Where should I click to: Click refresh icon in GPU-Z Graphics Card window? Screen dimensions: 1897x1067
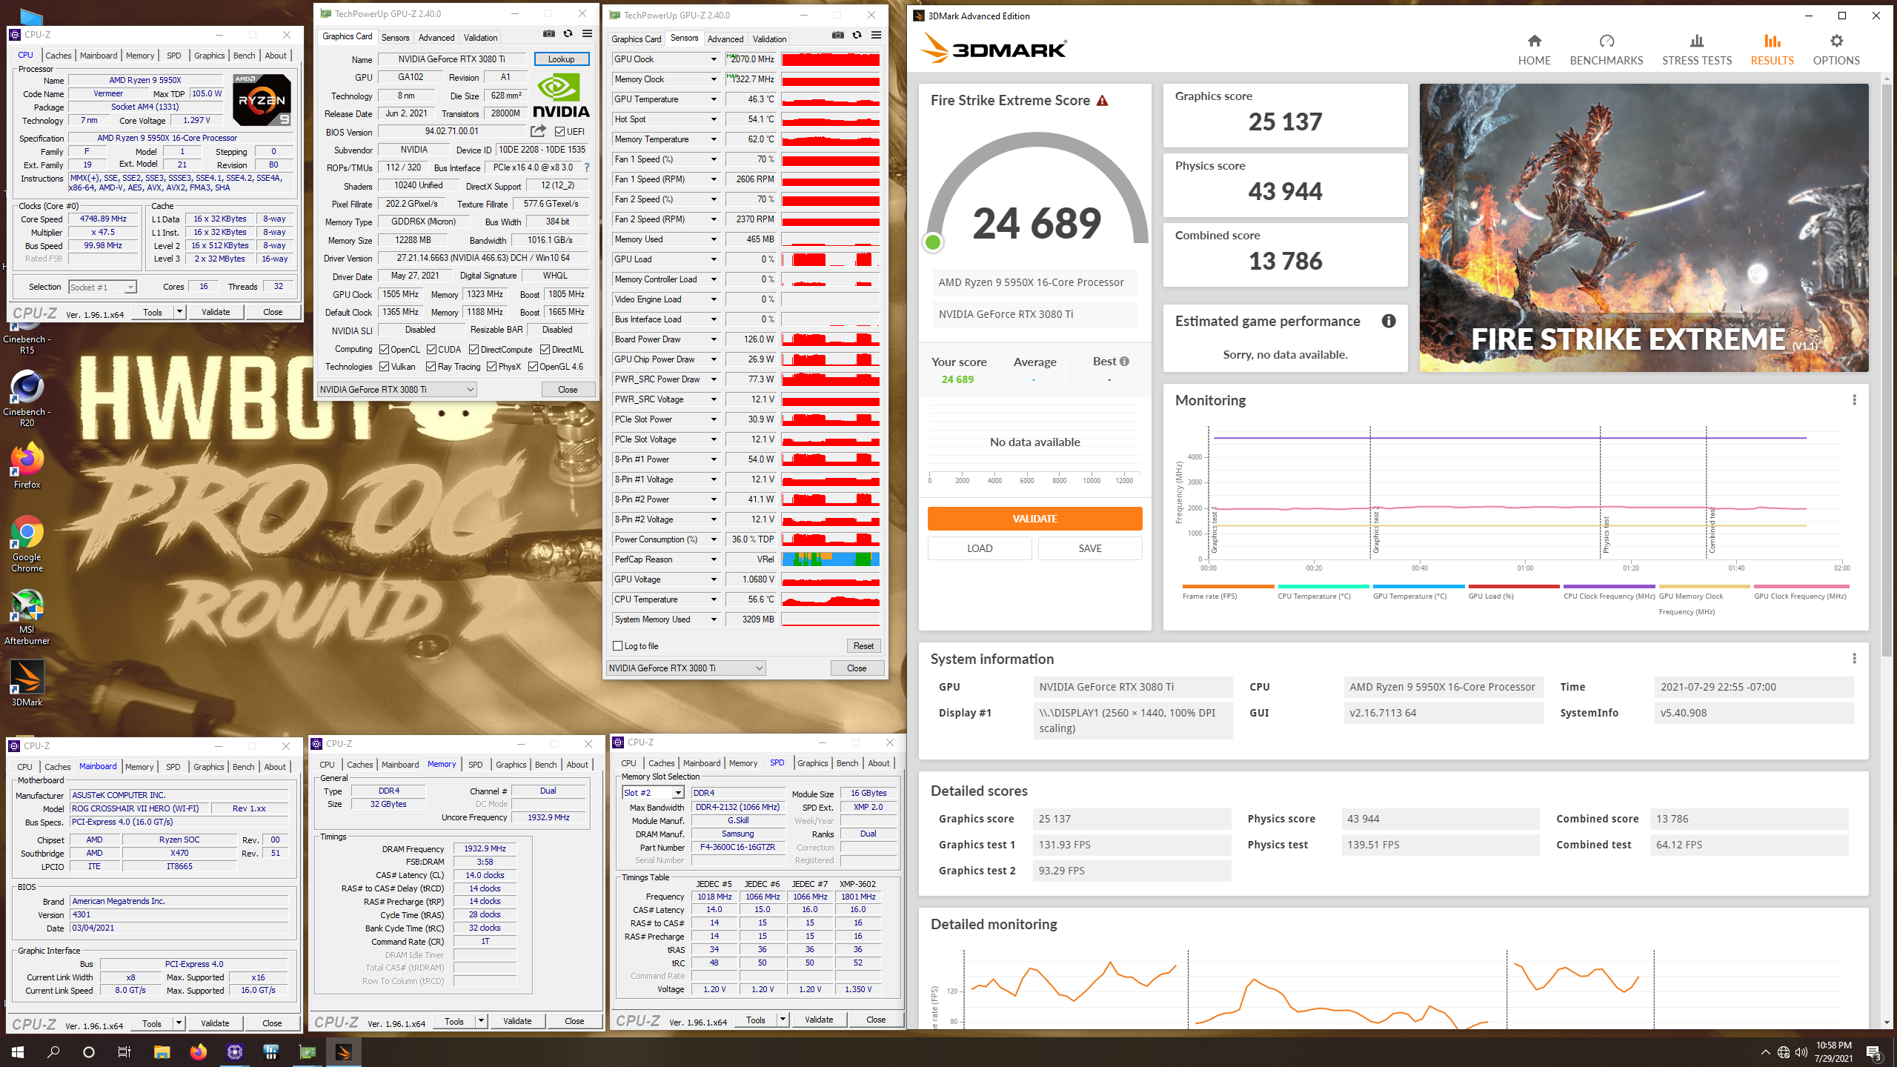tap(568, 34)
